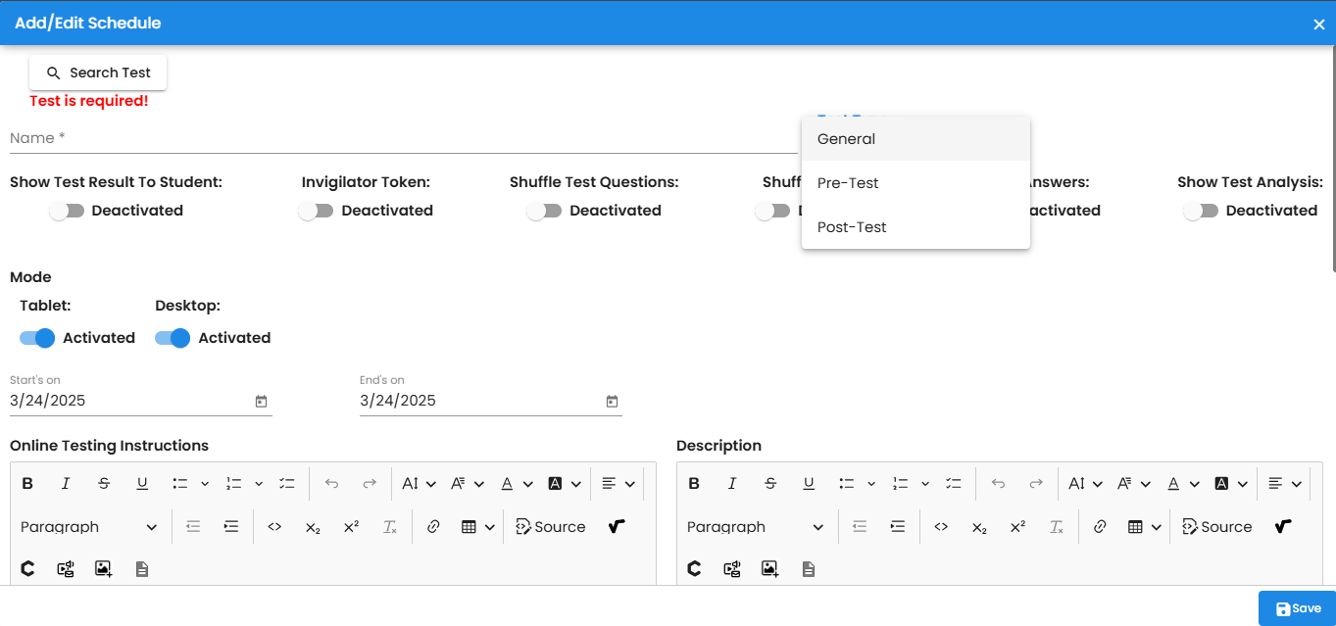Click Undo in Online Testing Instructions editor
Screen dimensions: 1336x626
coord(331,484)
